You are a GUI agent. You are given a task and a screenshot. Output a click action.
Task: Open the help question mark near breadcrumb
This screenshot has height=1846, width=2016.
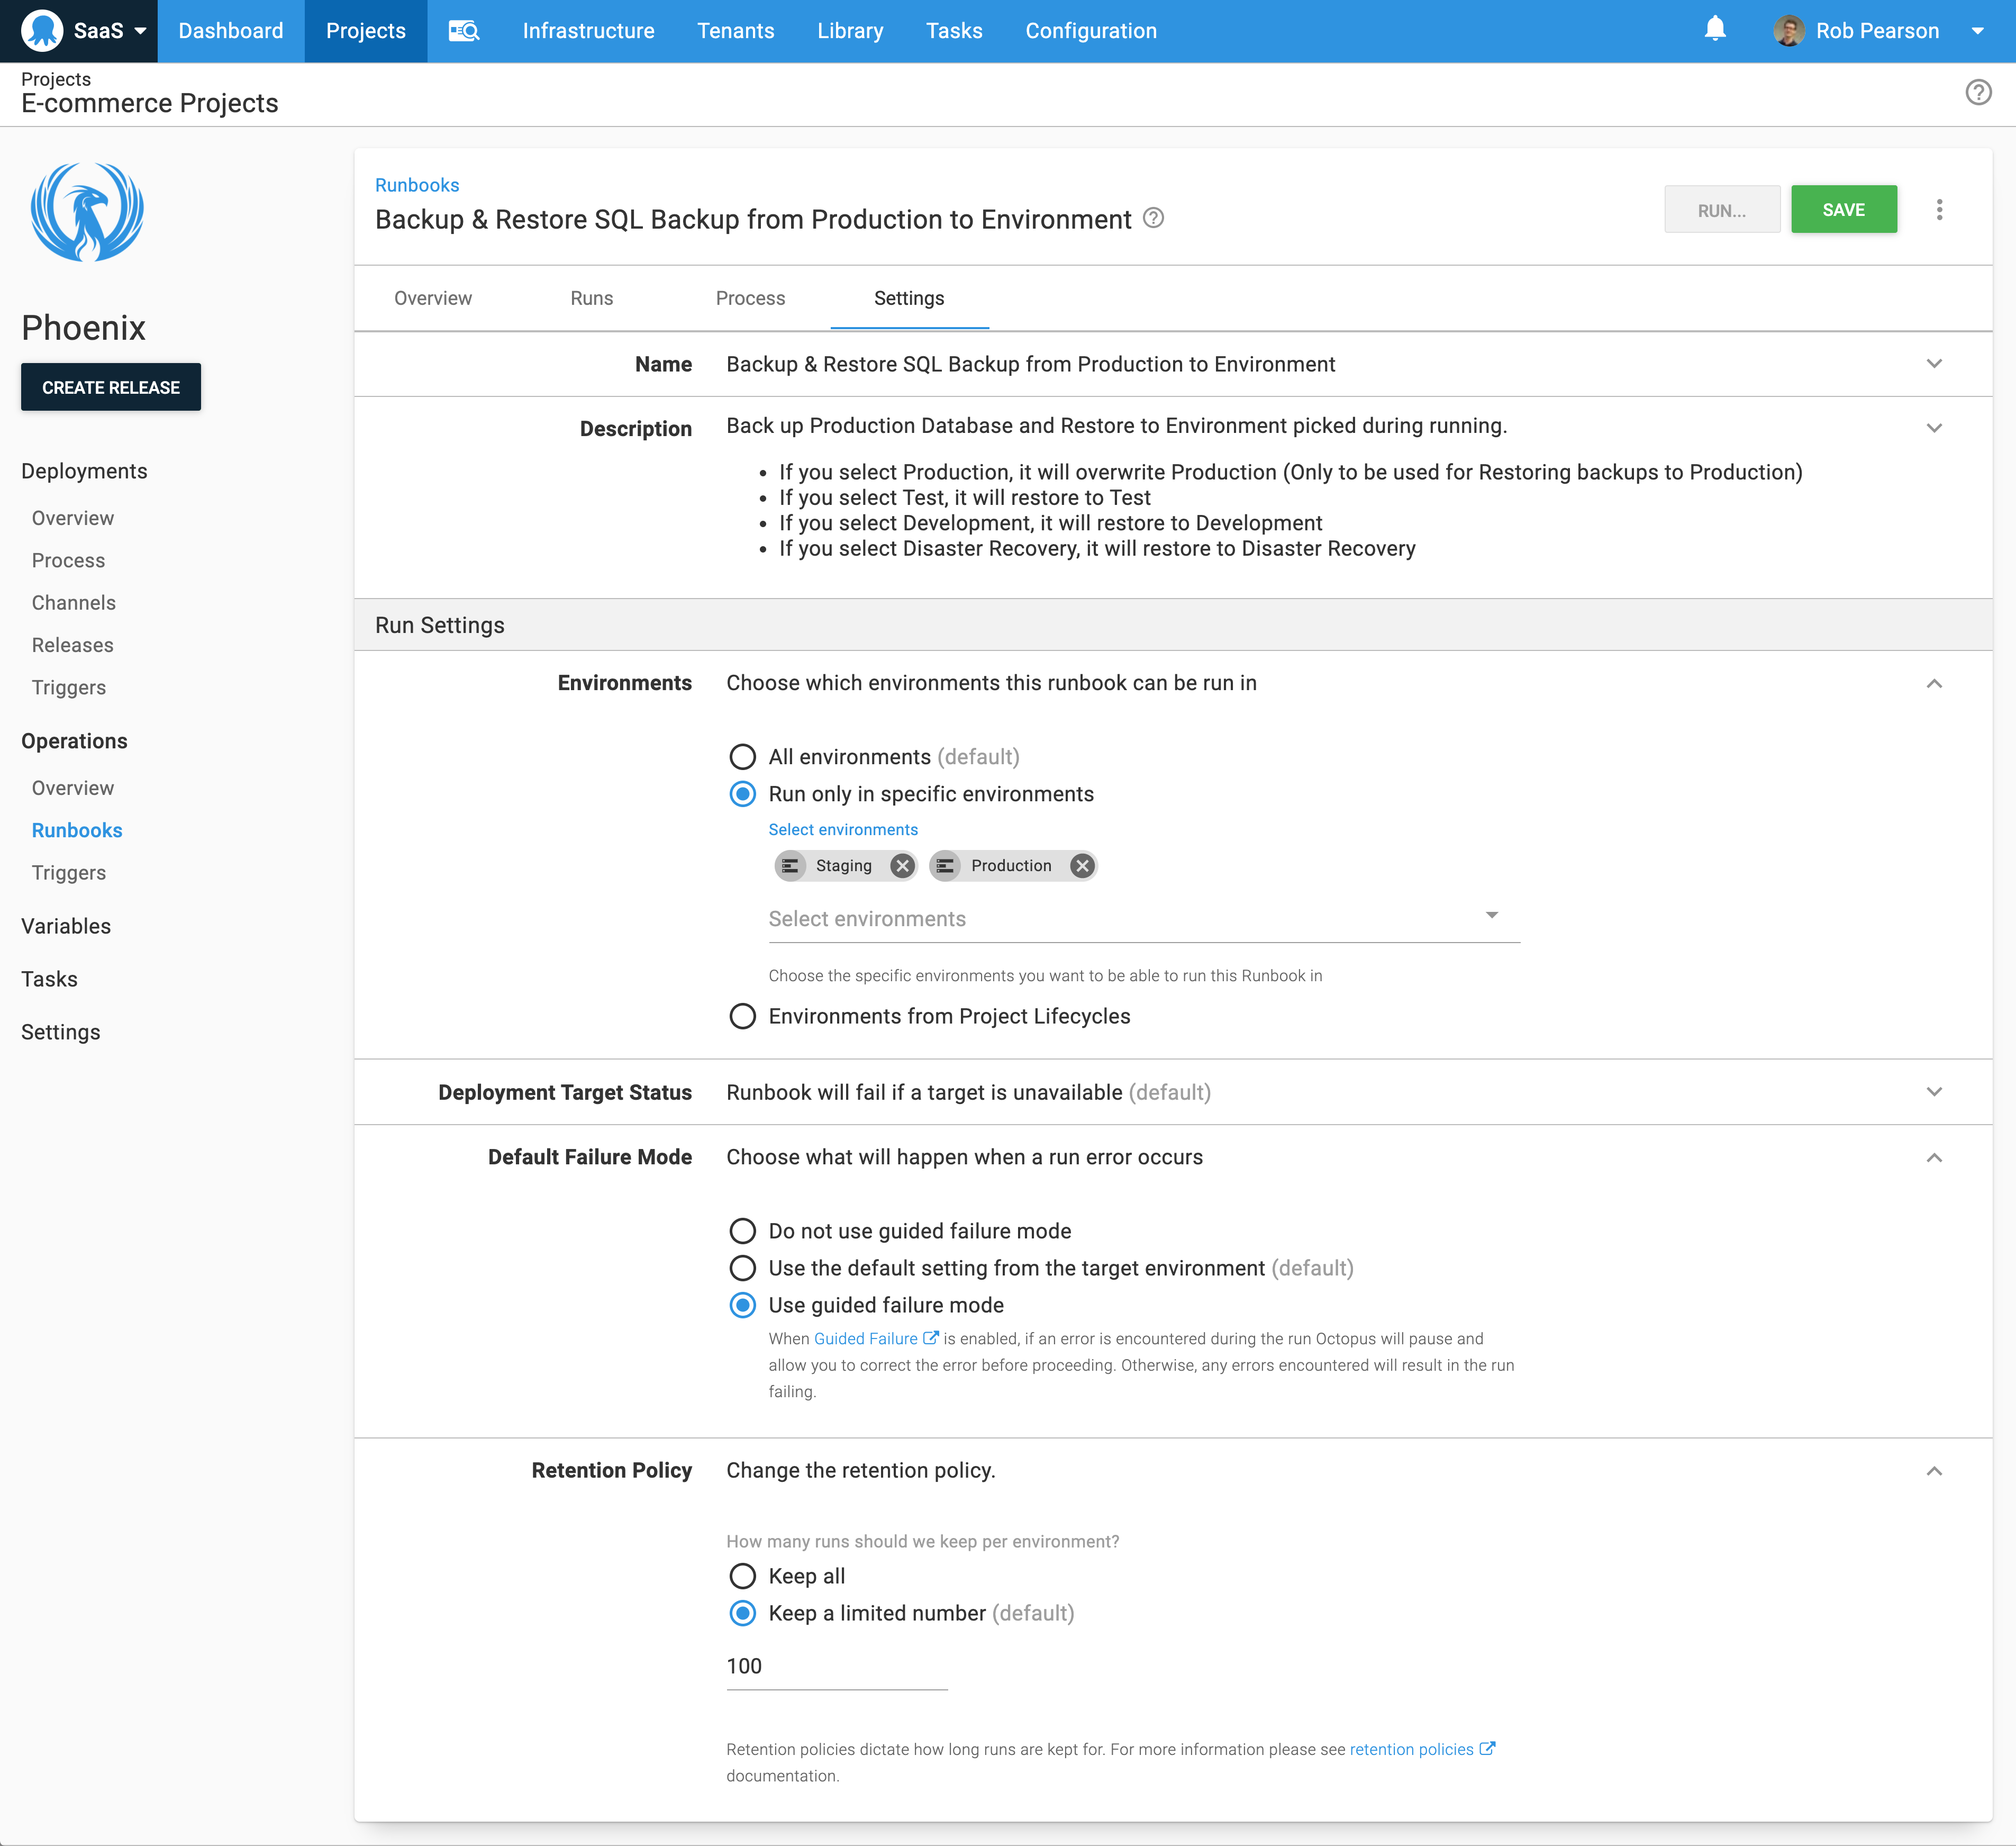pos(1980,92)
